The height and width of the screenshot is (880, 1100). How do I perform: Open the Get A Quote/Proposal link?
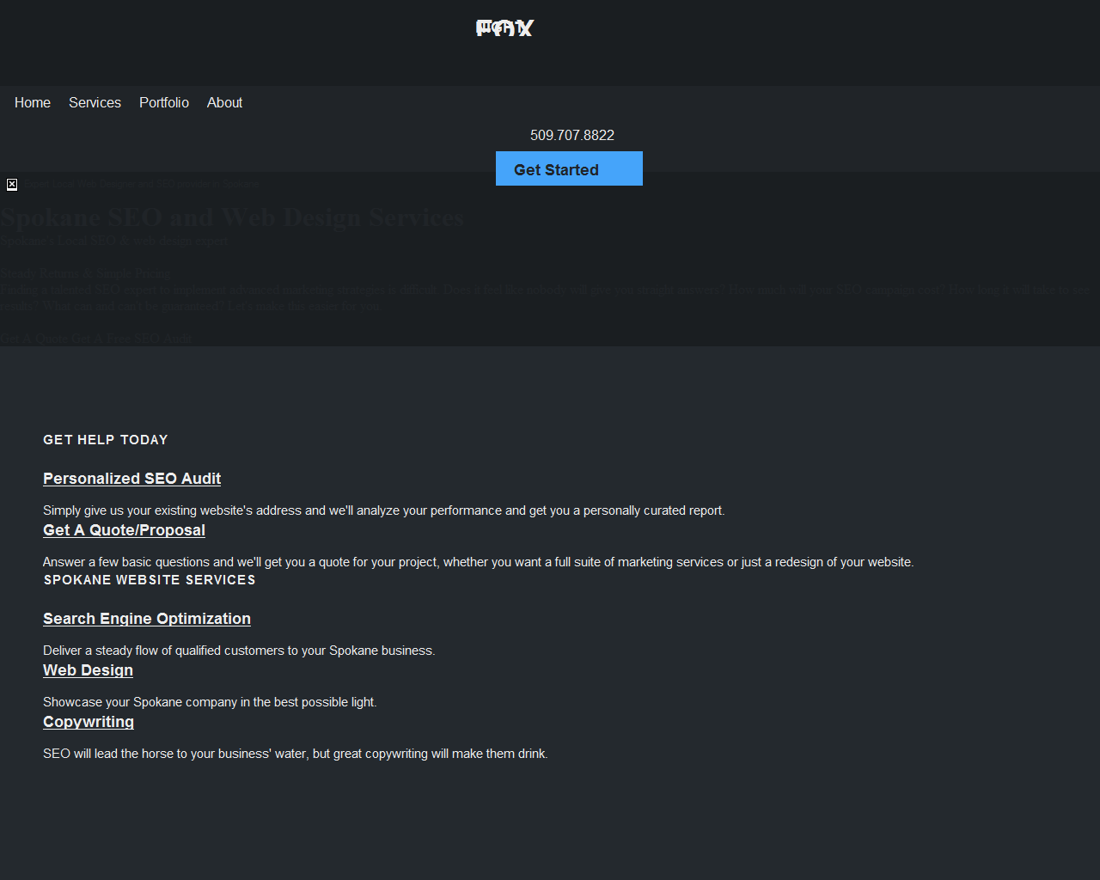(124, 530)
